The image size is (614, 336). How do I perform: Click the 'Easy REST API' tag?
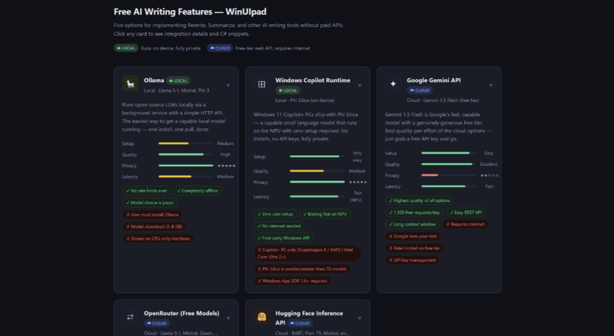tap(467, 212)
